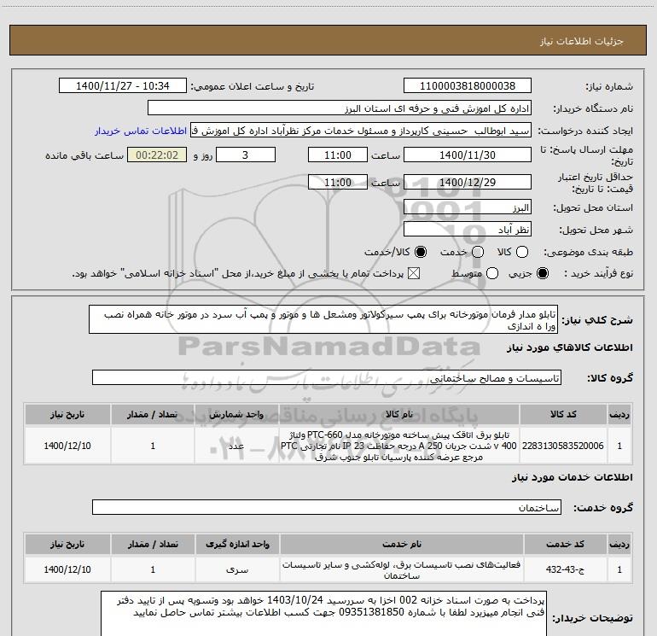Select the کالا radio button
The image size is (657, 636).
(x=522, y=252)
